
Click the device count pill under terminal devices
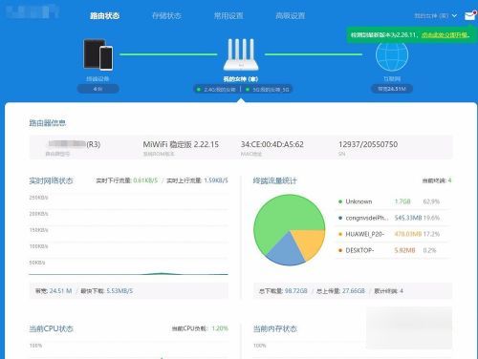[x=98, y=89]
